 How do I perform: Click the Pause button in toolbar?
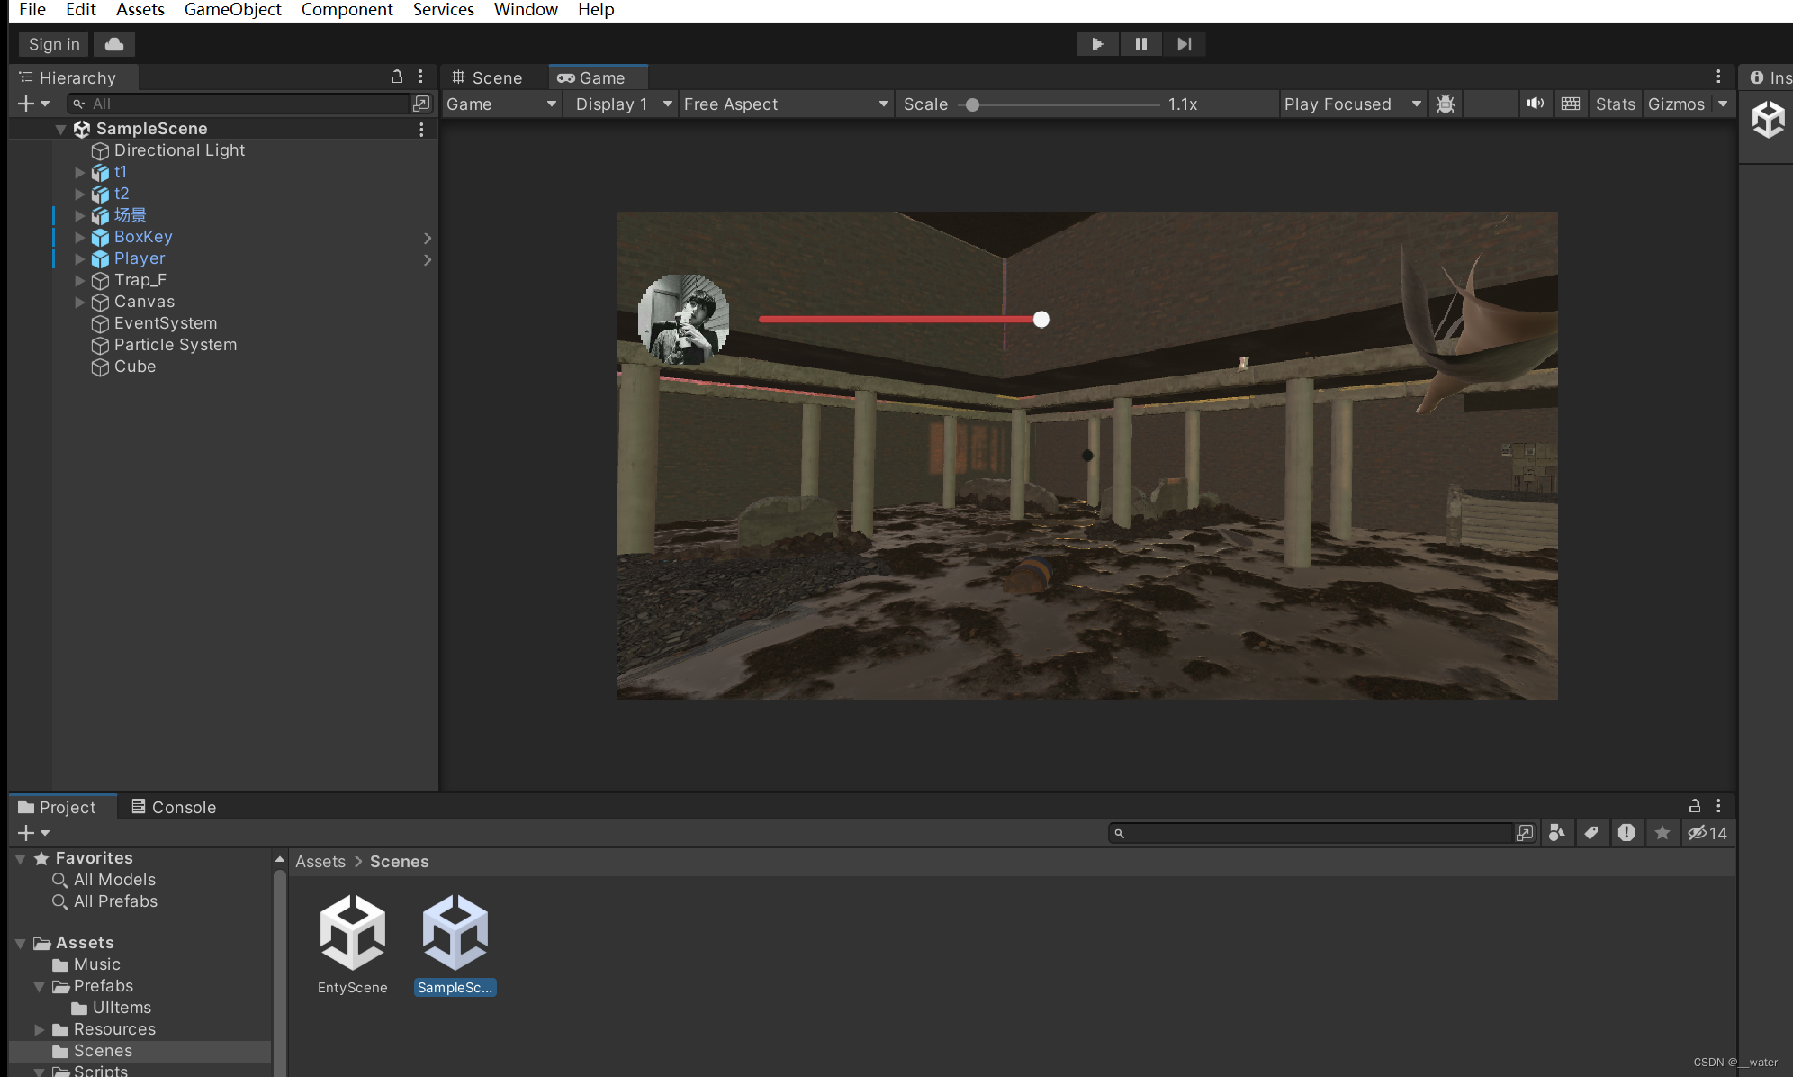pos(1140,44)
